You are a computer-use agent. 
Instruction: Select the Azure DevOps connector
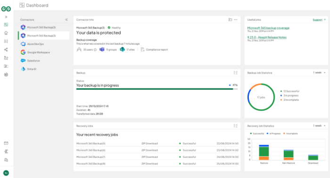44,44
